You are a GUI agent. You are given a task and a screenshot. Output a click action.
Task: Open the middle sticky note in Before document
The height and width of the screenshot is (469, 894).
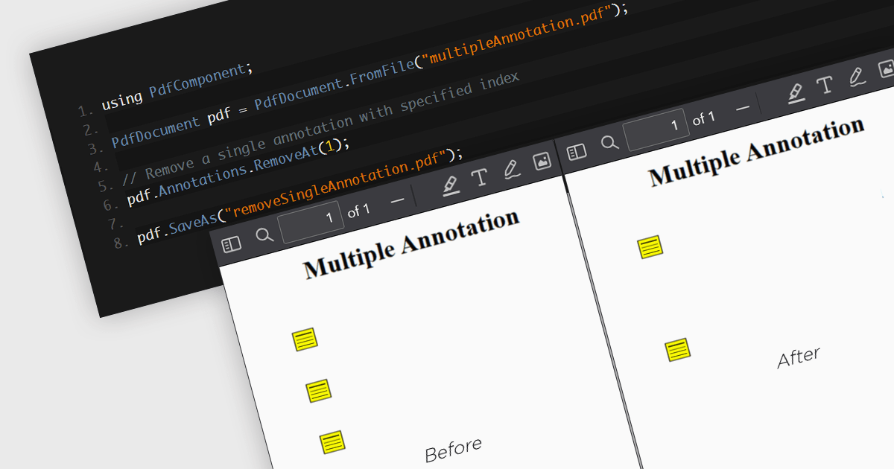click(x=318, y=390)
